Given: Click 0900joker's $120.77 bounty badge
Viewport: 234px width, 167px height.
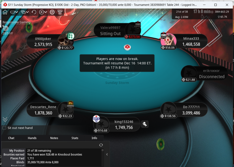Looking at the screenshot, I should 66,48.
